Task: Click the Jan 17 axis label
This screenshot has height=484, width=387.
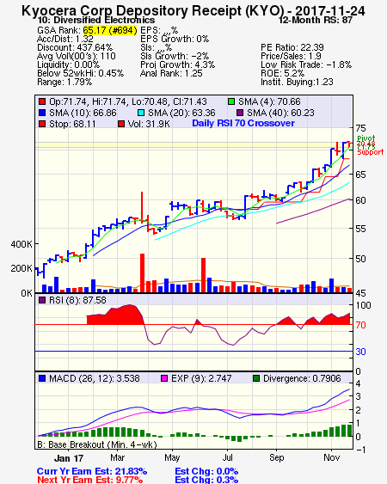Action: click(69, 458)
